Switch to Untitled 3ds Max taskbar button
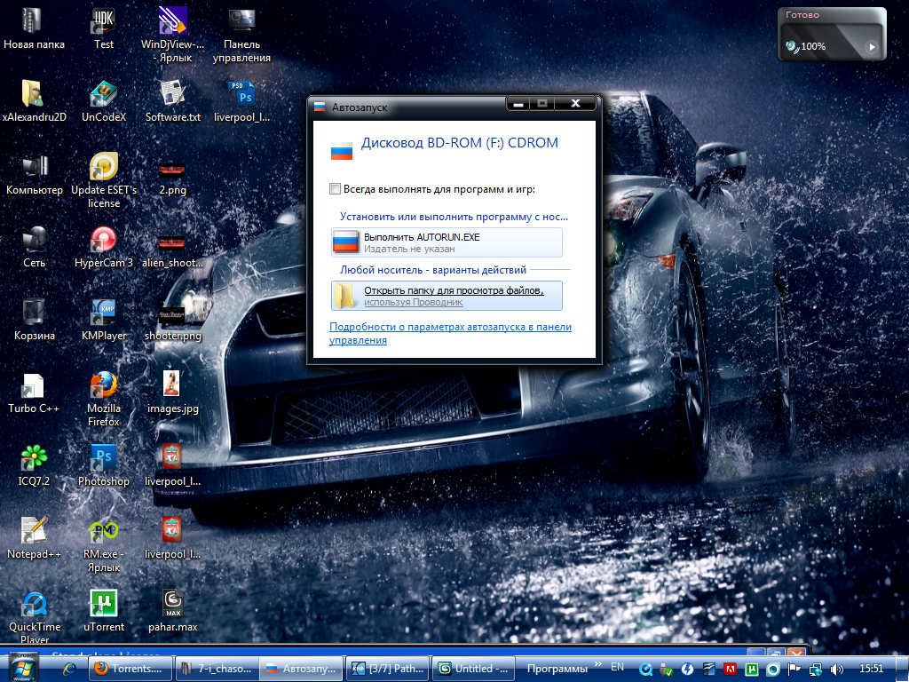Viewport: 909px width, 682px height. coord(474,669)
